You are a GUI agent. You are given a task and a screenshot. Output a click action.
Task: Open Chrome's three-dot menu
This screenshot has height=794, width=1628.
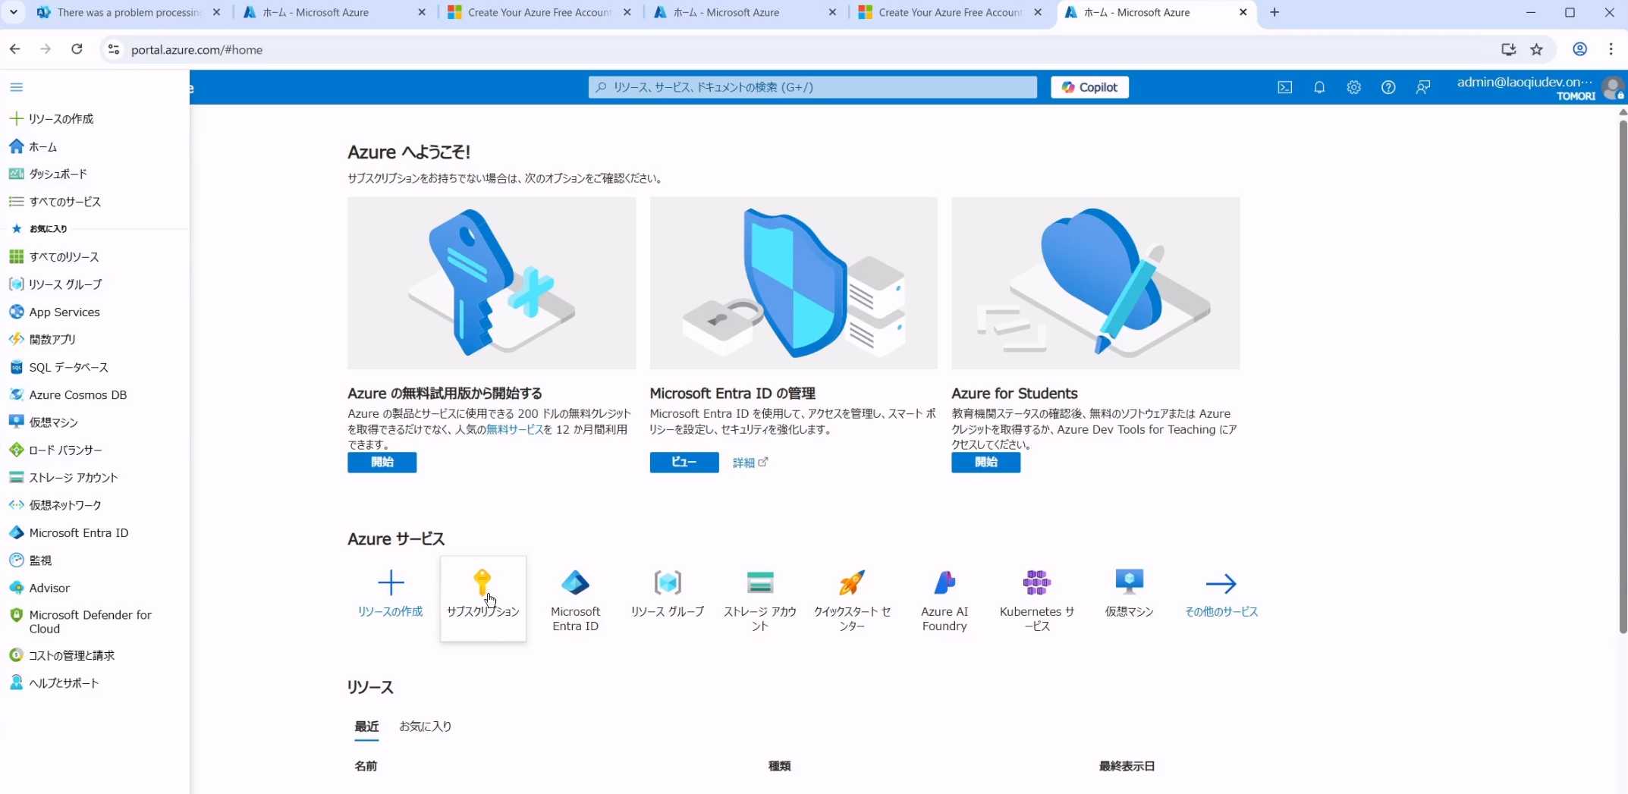[x=1611, y=49]
